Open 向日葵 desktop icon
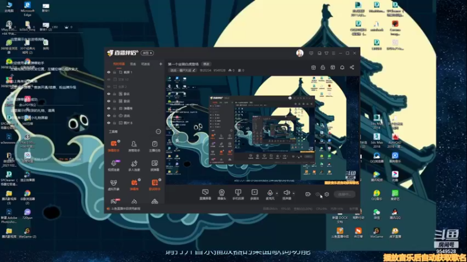The height and width of the screenshot is (262, 467). 358,233
